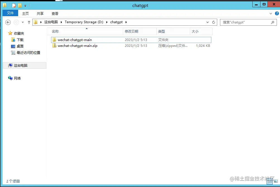Click the desktop icon beside 桌面
280x187 pixels.
13,46
